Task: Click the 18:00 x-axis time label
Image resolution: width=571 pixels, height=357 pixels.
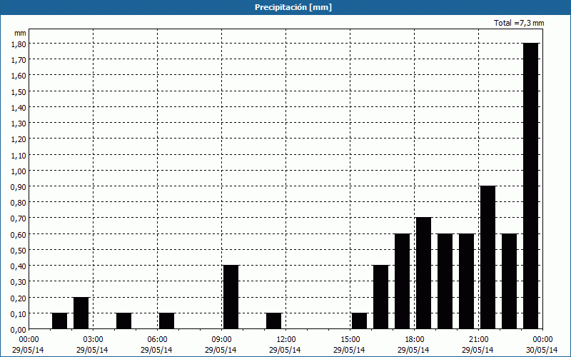Action: [414, 340]
